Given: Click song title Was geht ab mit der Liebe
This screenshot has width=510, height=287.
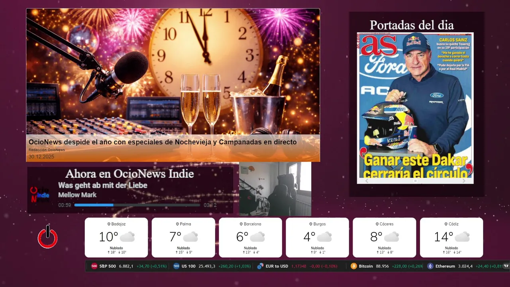Looking at the screenshot, I should (103, 185).
